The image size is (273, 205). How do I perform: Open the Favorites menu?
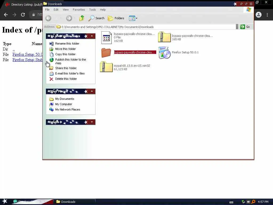coord(79,10)
